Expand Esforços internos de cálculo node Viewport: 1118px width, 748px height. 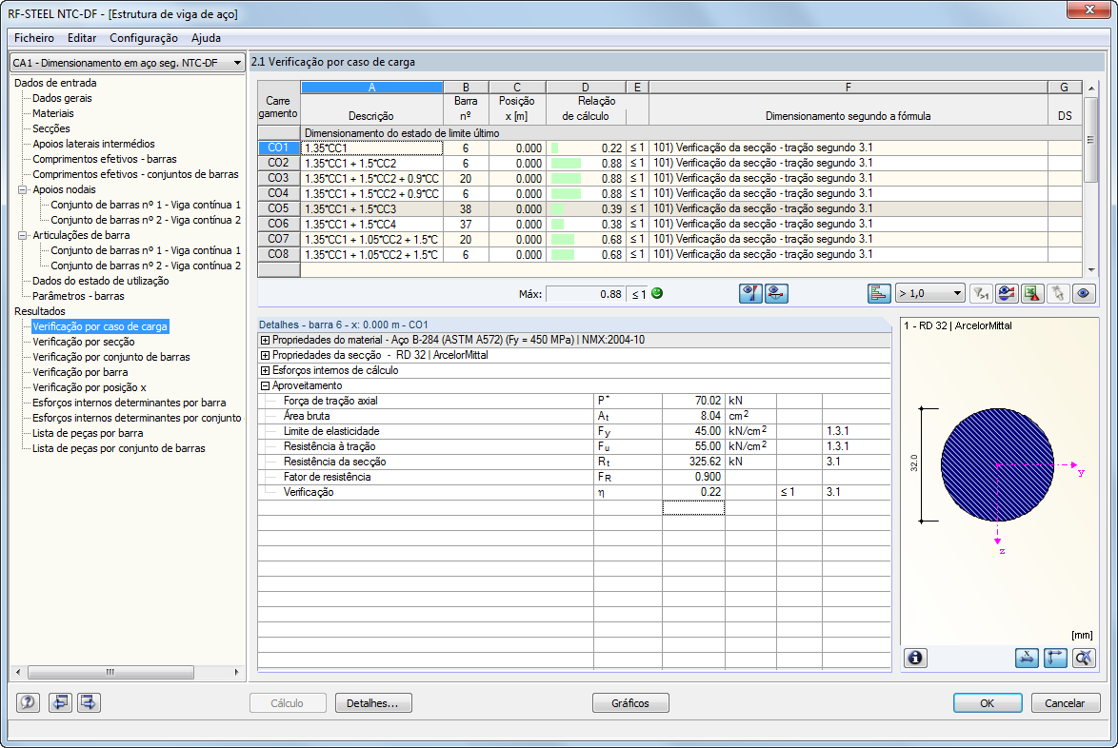(x=266, y=370)
